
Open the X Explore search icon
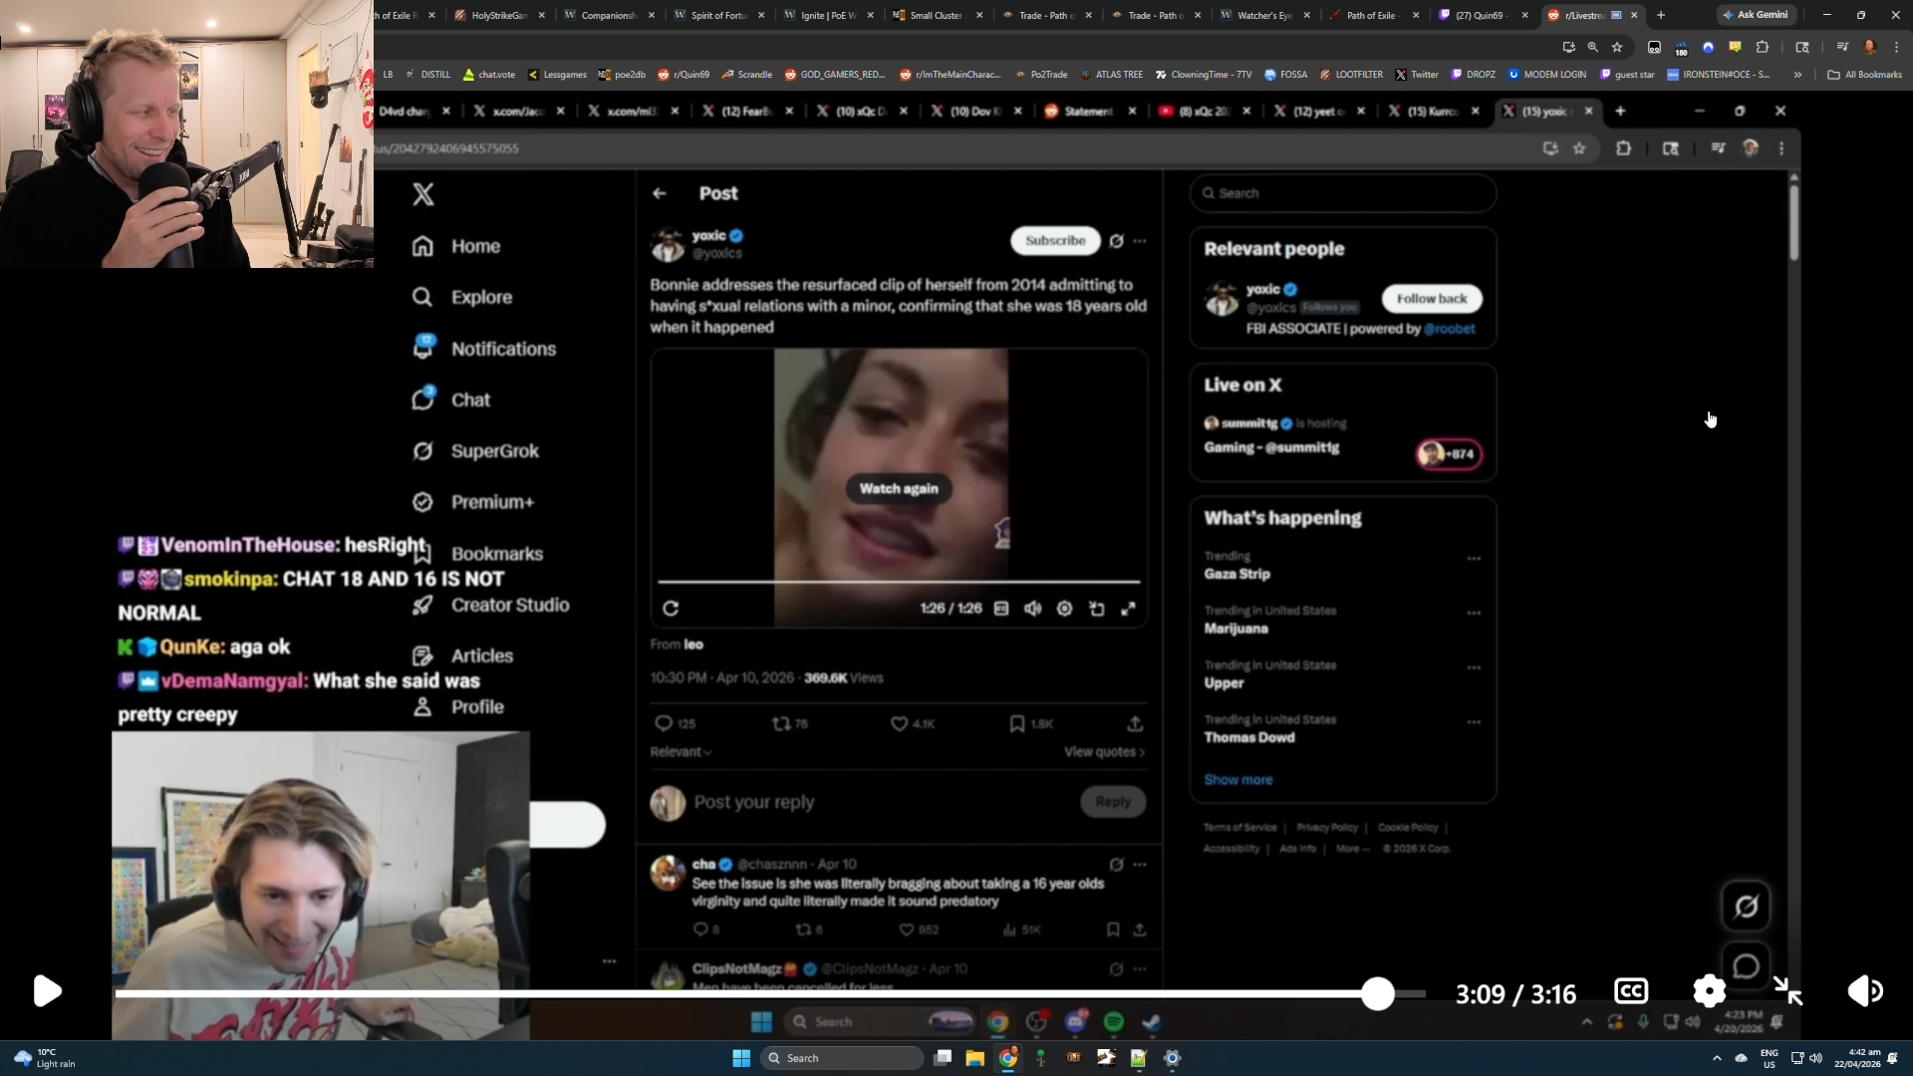coord(422,297)
